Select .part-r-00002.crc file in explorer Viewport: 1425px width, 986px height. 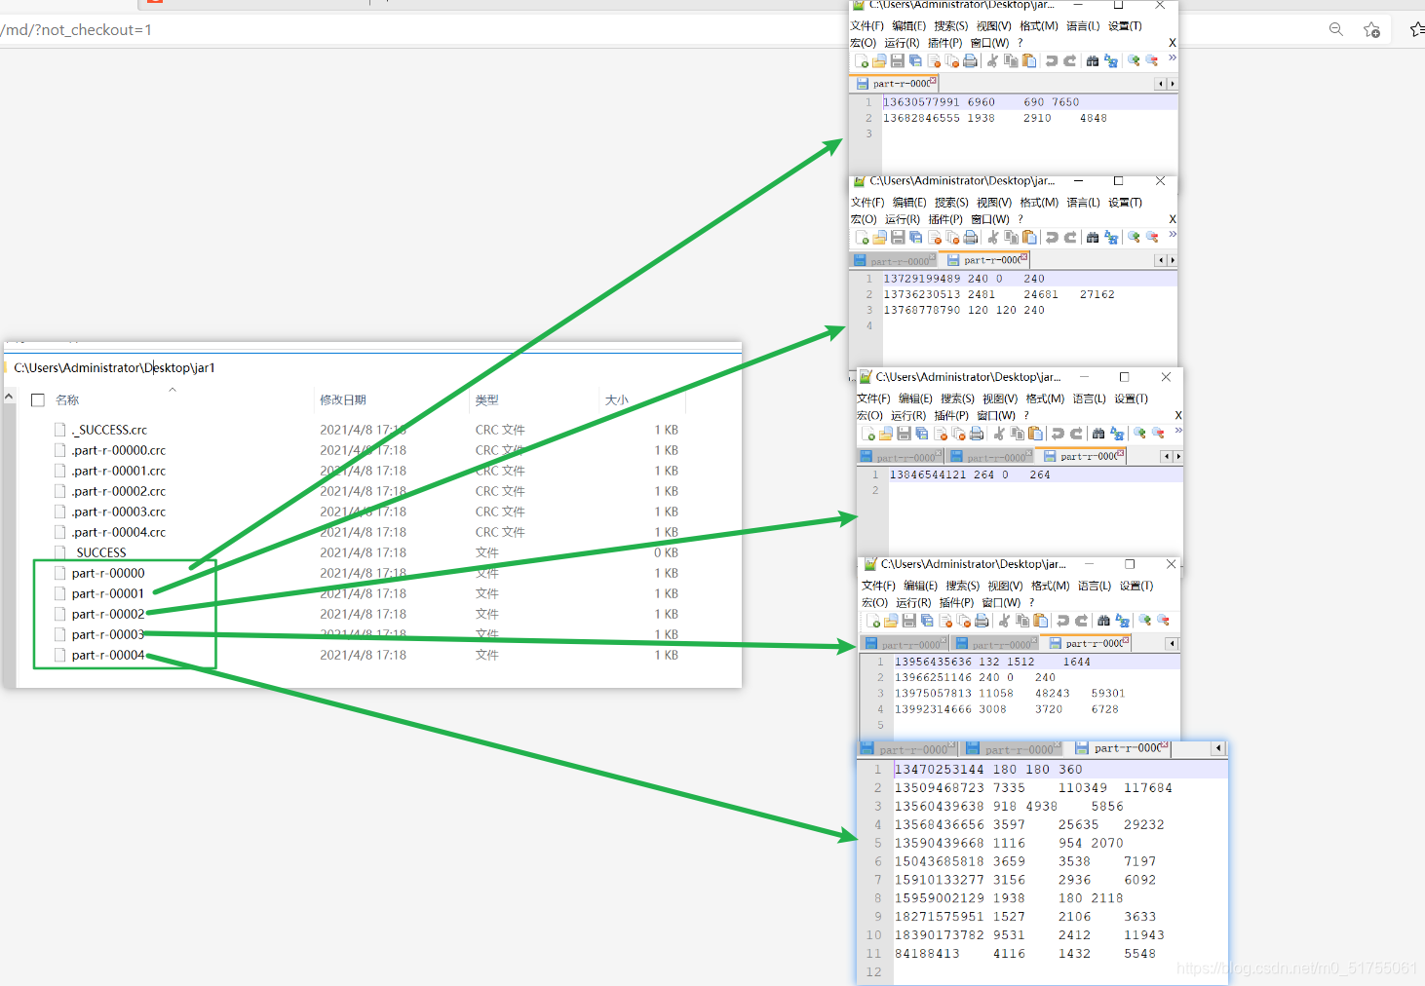(x=118, y=491)
